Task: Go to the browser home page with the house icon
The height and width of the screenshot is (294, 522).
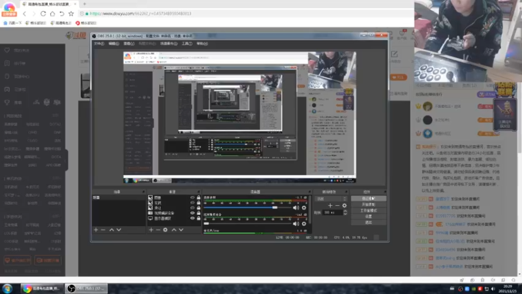Action: pyautogui.click(x=53, y=14)
